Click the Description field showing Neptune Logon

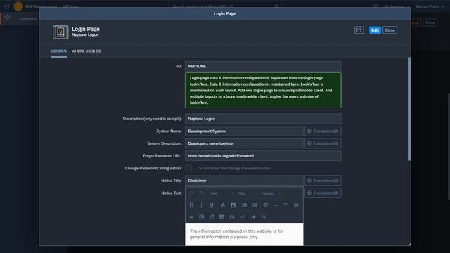point(263,119)
